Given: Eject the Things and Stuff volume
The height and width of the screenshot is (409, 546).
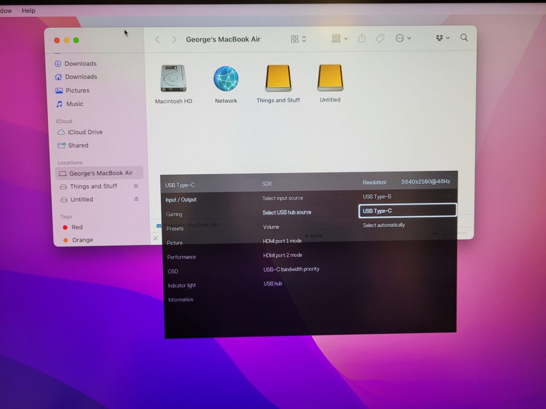Looking at the screenshot, I should click(x=136, y=186).
